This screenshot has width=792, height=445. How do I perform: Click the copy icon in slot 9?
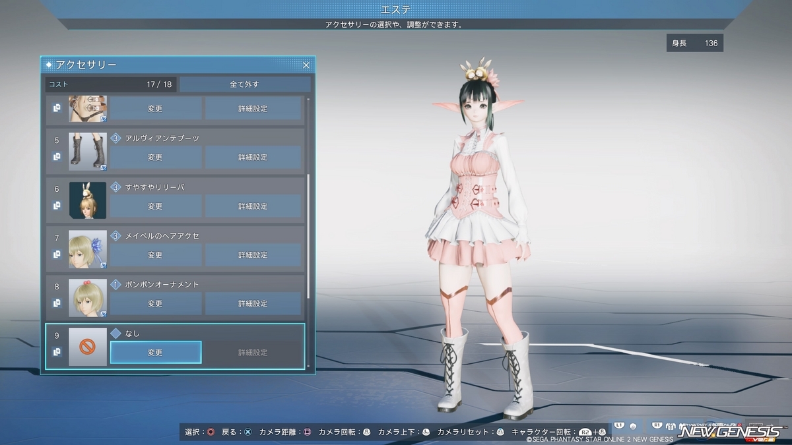pyautogui.click(x=57, y=352)
